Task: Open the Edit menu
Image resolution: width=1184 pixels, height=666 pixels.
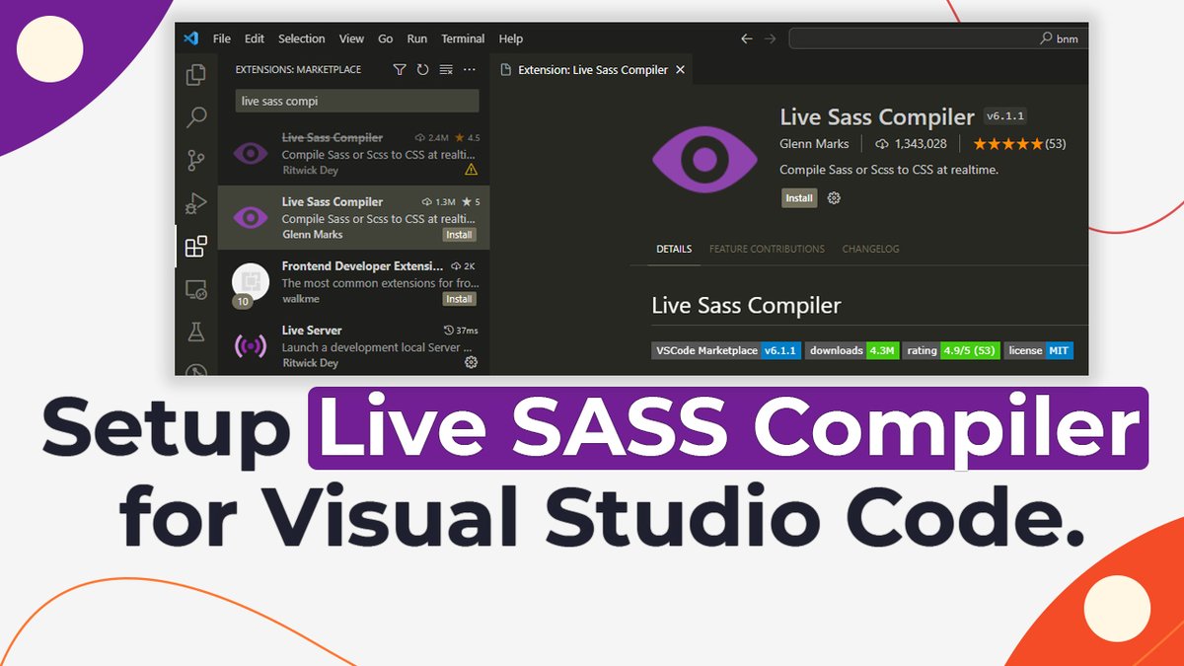Action: point(255,38)
